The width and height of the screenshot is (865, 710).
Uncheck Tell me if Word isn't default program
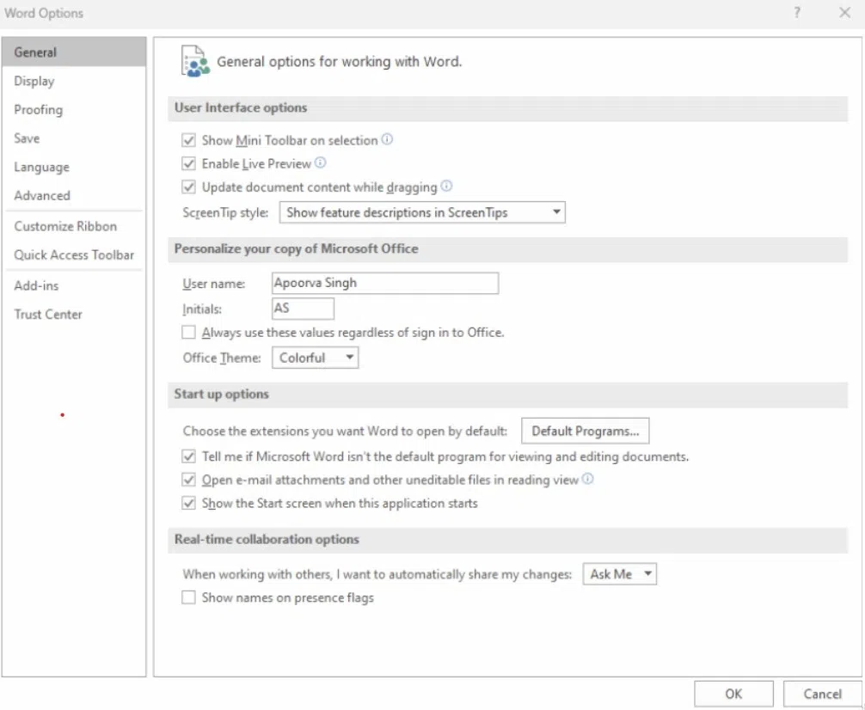[188, 456]
